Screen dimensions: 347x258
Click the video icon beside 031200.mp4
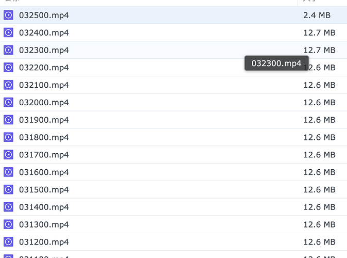point(8,242)
